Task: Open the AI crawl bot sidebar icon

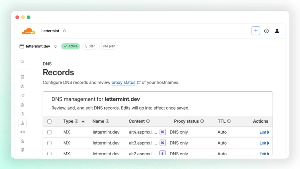Action: coord(22,95)
